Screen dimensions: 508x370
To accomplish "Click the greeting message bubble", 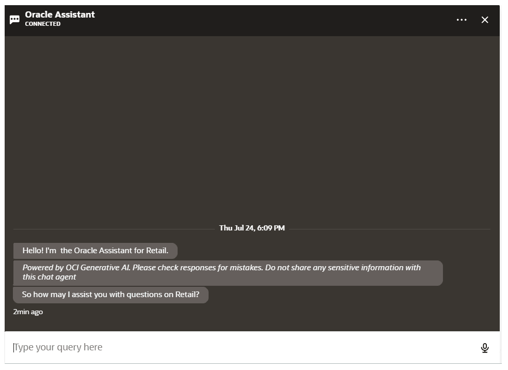I will [95, 251].
